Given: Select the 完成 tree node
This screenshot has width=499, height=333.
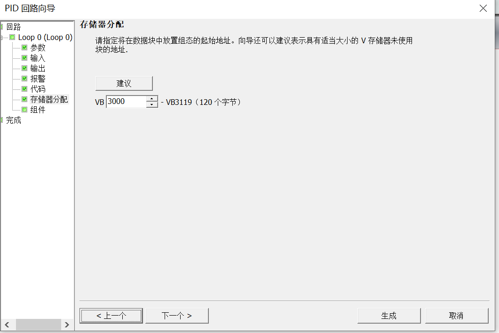Looking at the screenshot, I should tap(13, 120).
